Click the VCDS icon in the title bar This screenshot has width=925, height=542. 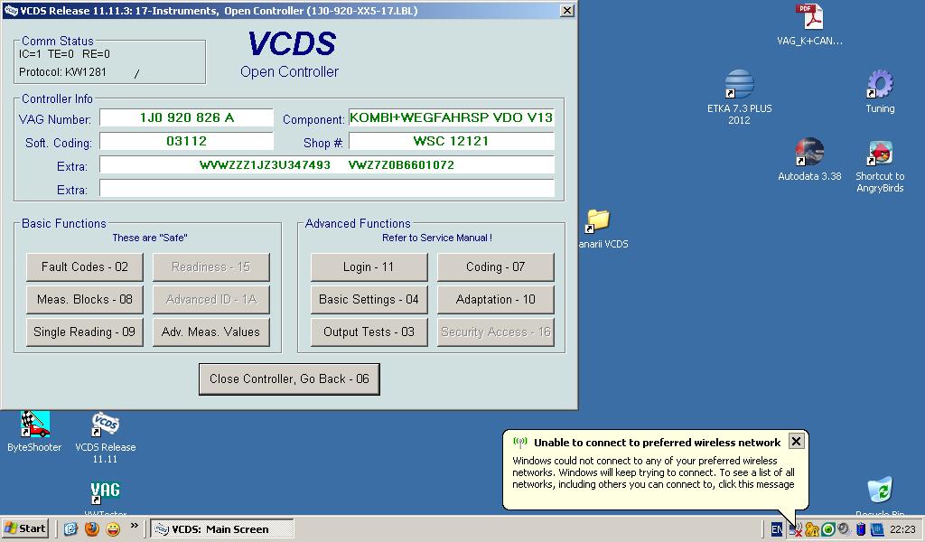[11, 11]
